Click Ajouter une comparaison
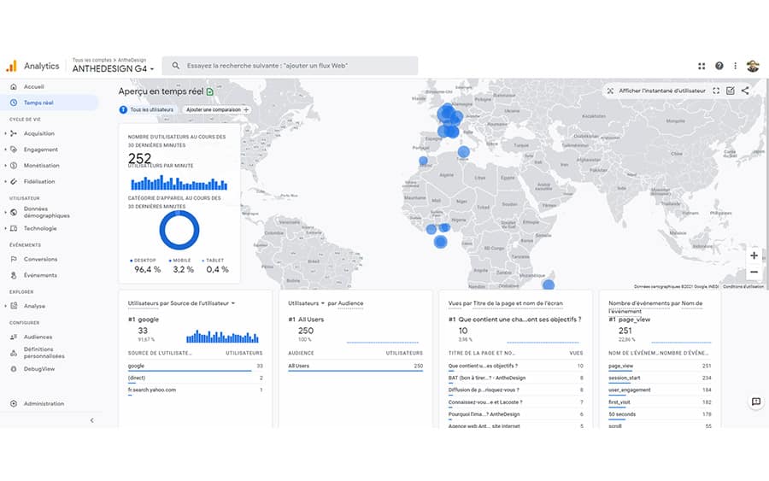 (x=218, y=110)
